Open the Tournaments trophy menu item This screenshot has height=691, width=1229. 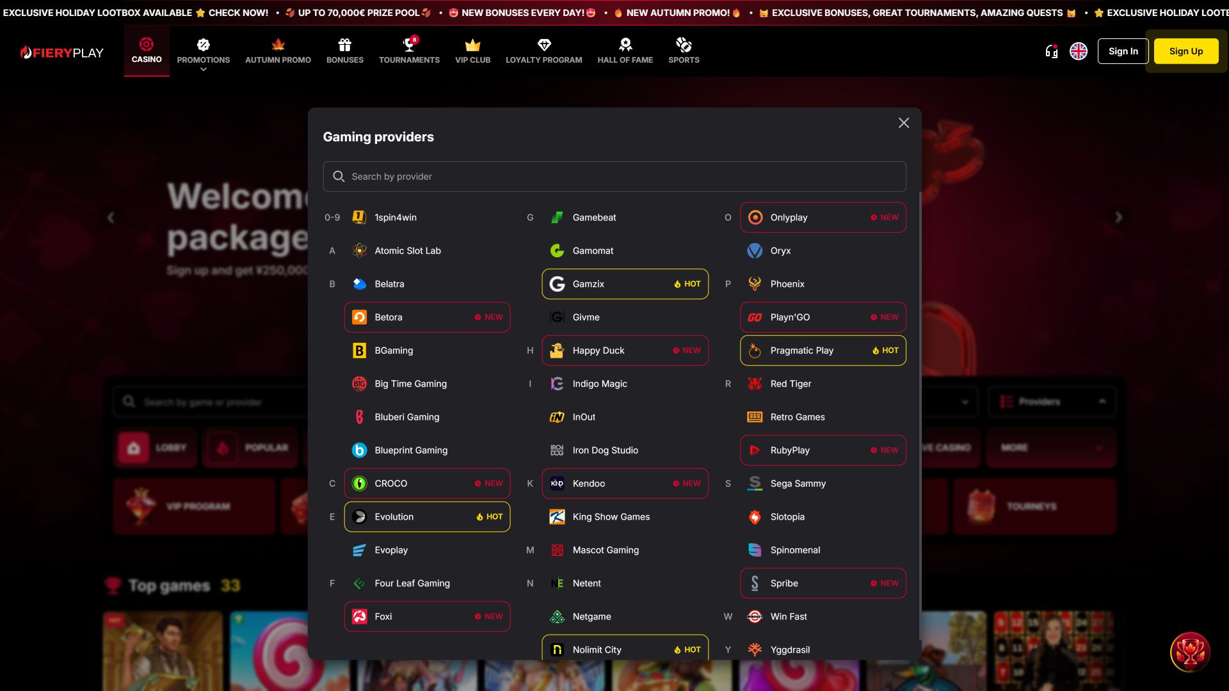click(x=409, y=51)
